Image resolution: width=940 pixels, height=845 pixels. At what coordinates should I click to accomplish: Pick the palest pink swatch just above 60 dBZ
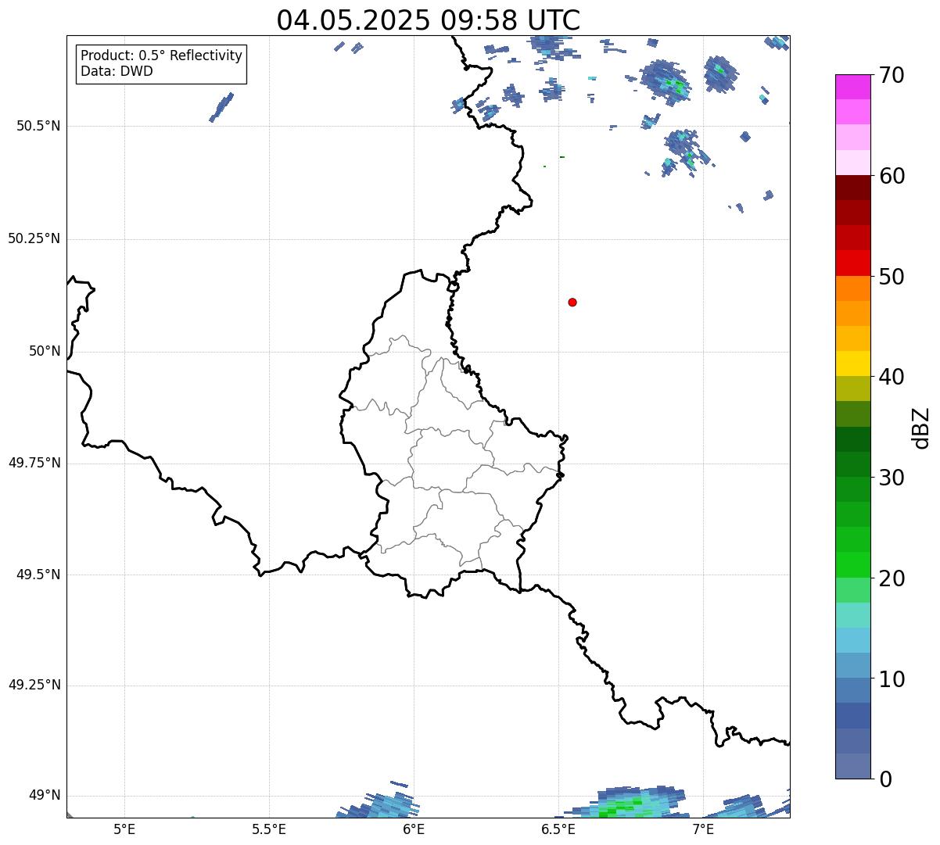coord(852,163)
